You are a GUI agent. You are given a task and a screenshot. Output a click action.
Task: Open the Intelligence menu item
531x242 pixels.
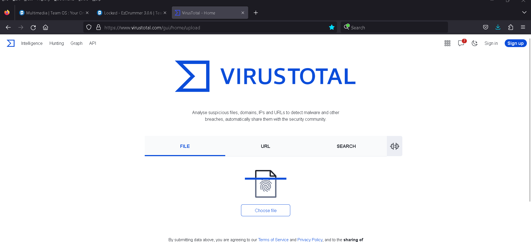32,43
